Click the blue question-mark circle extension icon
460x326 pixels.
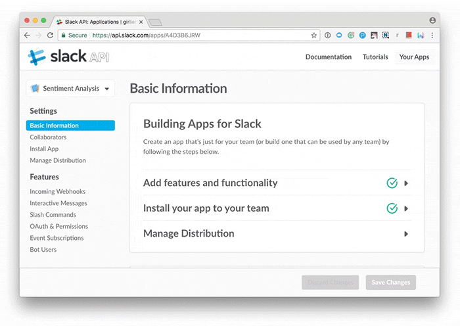tap(363, 35)
